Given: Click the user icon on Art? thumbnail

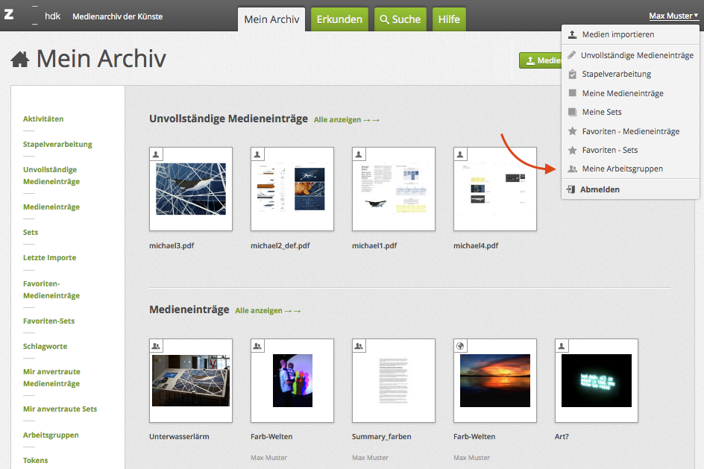Looking at the screenshot, I should pos(562,346).
